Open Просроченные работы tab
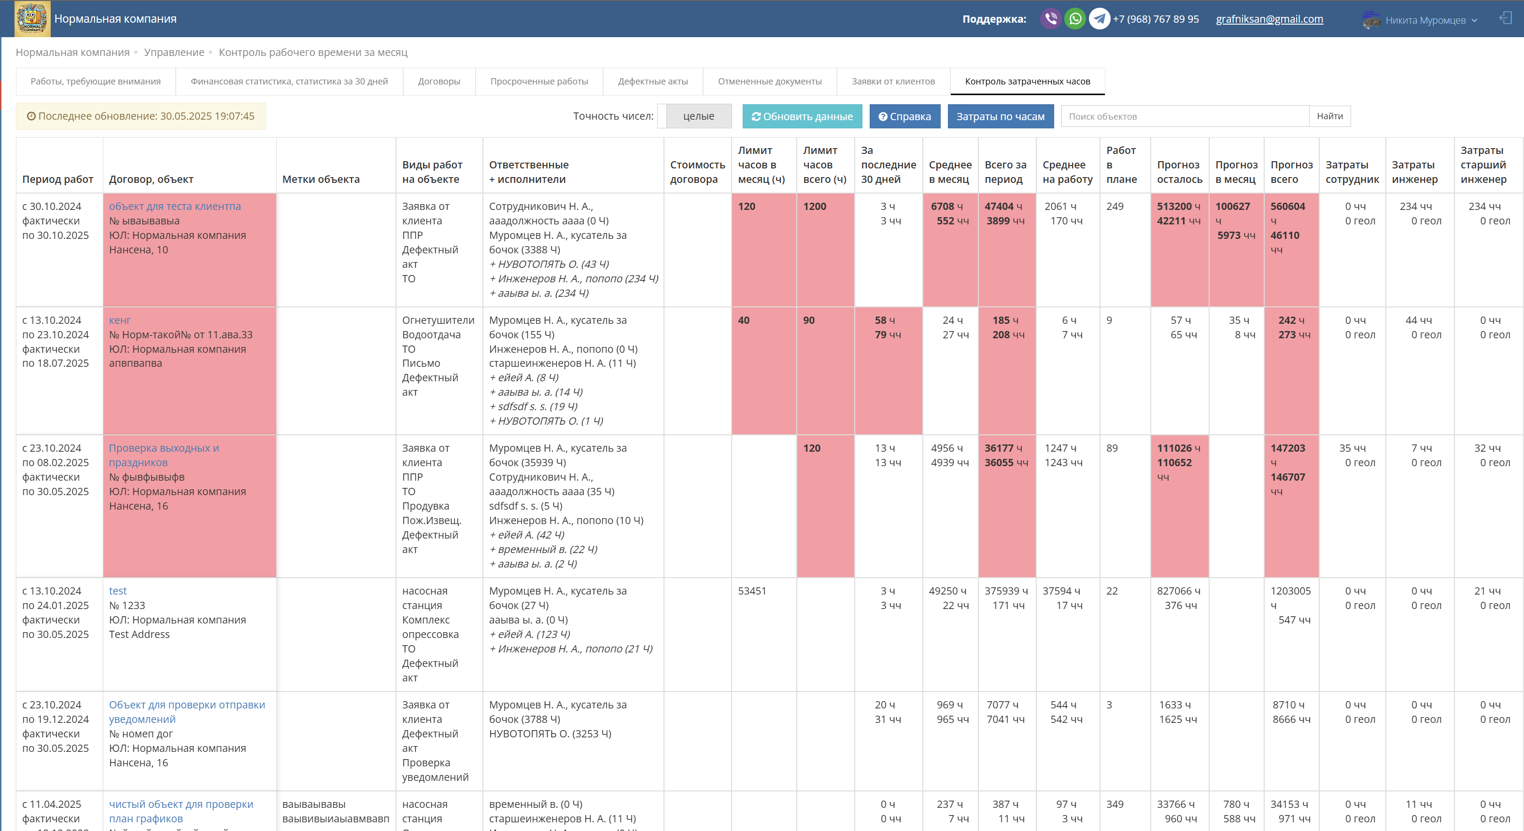Screen dimensions: 1524x831 tap(538, 82)
